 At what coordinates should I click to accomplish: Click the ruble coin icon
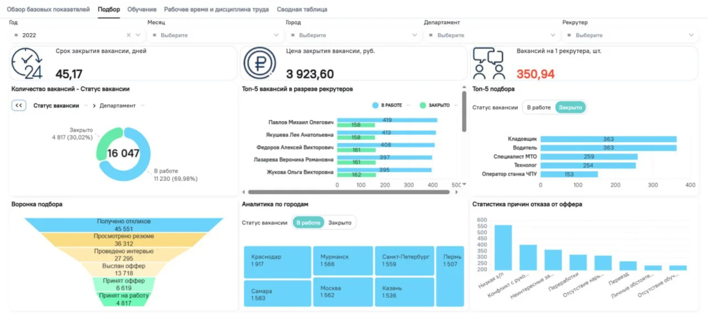(x=259, y=63)
